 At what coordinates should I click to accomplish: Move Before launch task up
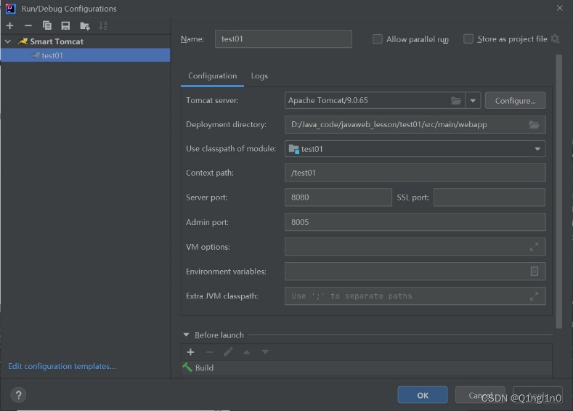point(247,352)
